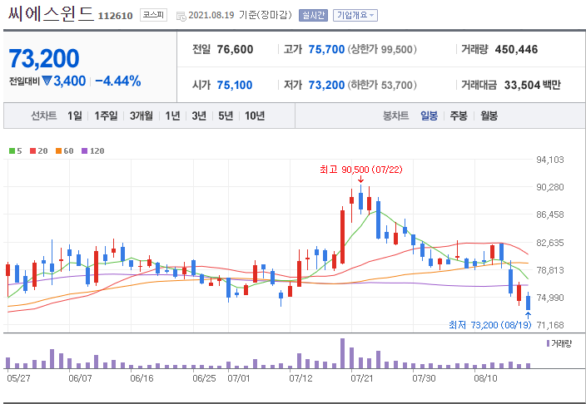Click the 씨에스윈드 stock name heading
Screen dimensions: 586x404
pyautogui.click(x=51, y=14)
